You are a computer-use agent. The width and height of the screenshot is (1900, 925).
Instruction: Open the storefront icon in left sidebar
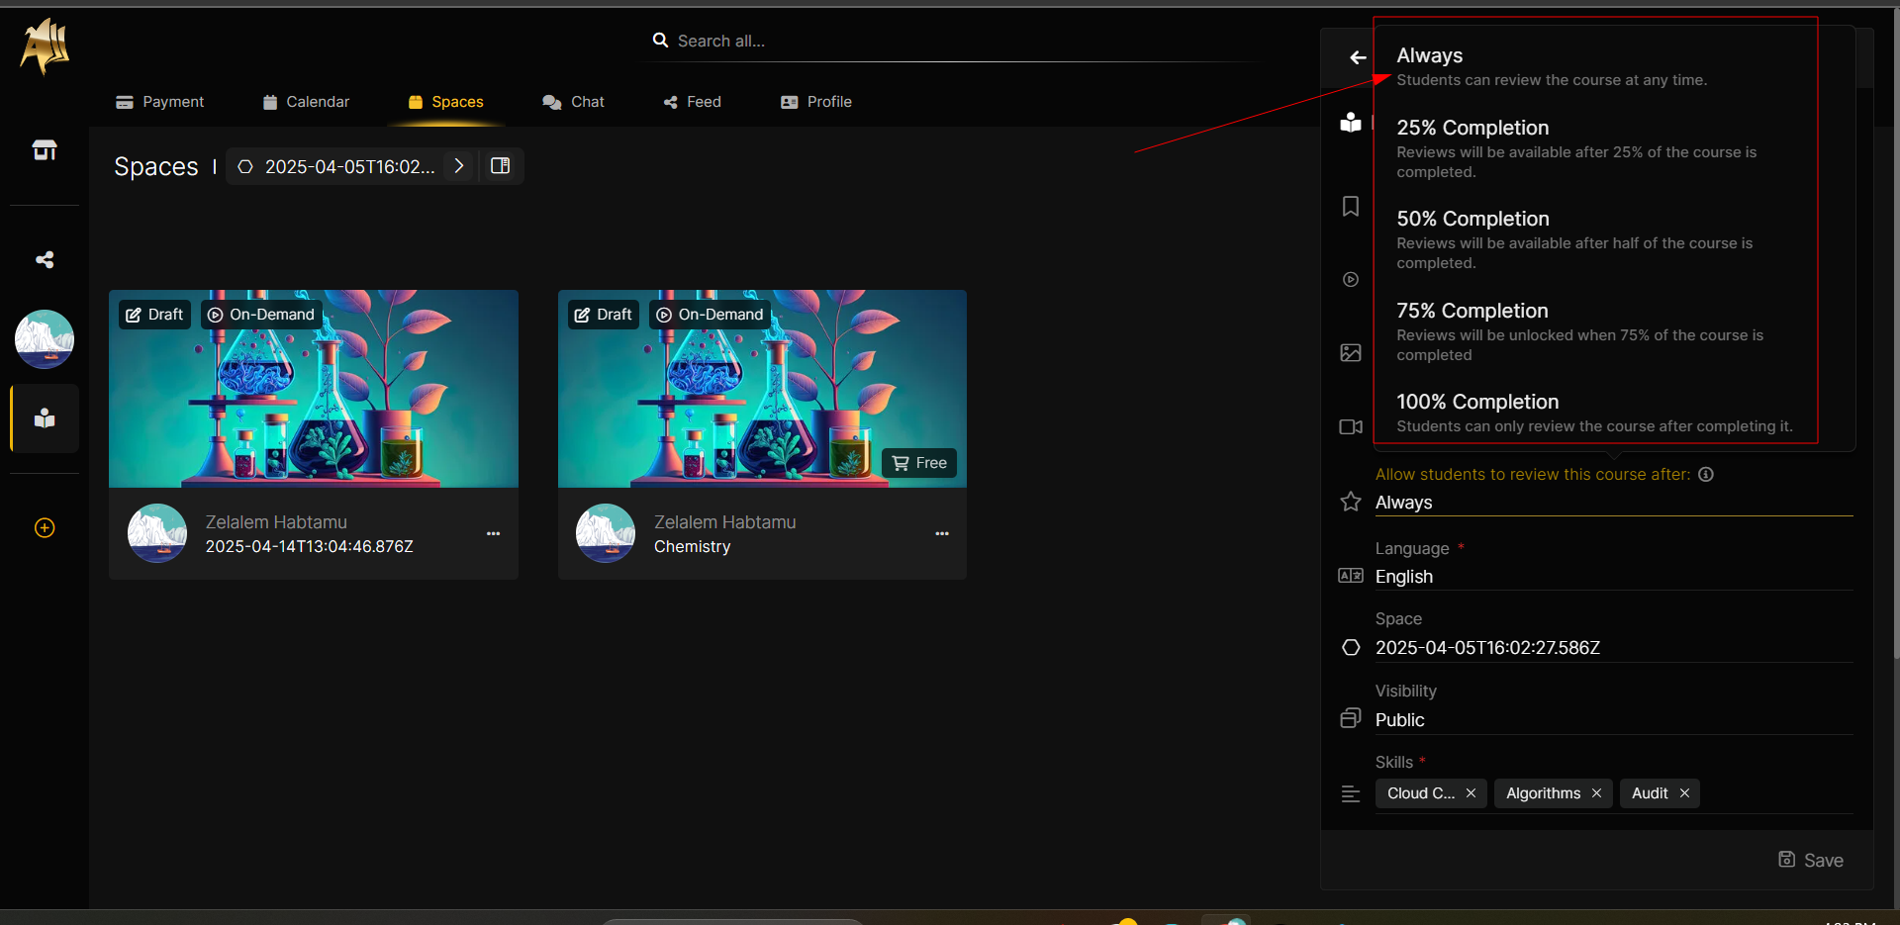click(x=45, y=150)
